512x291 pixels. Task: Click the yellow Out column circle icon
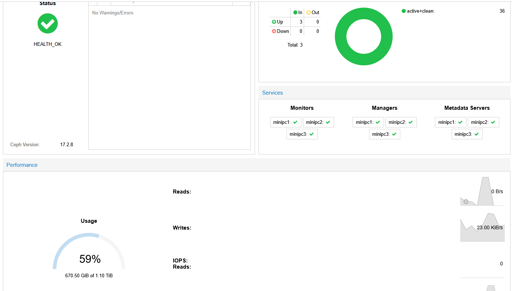click(x=308, y=13)
